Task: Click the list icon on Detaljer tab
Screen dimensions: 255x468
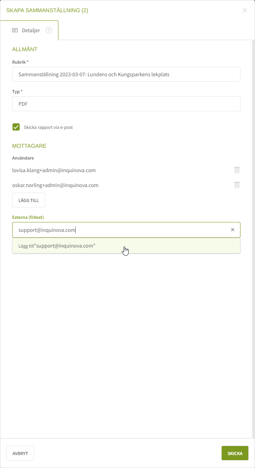Action: click(15, 30)
